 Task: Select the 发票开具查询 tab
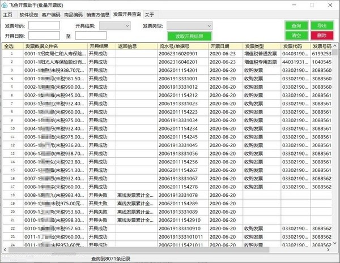click(127, 14)
